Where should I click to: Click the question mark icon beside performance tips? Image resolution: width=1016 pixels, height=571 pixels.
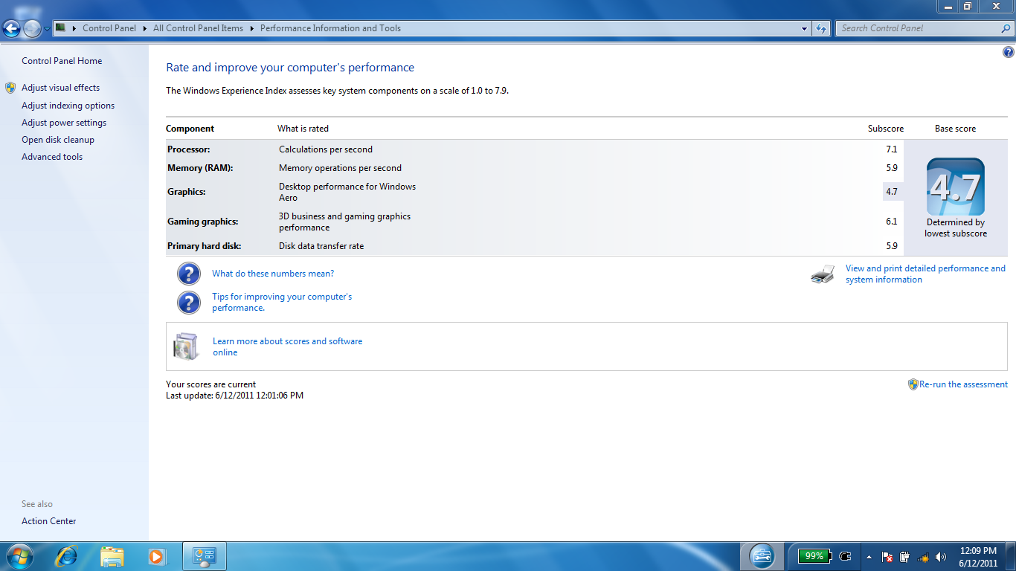[189, 302]
